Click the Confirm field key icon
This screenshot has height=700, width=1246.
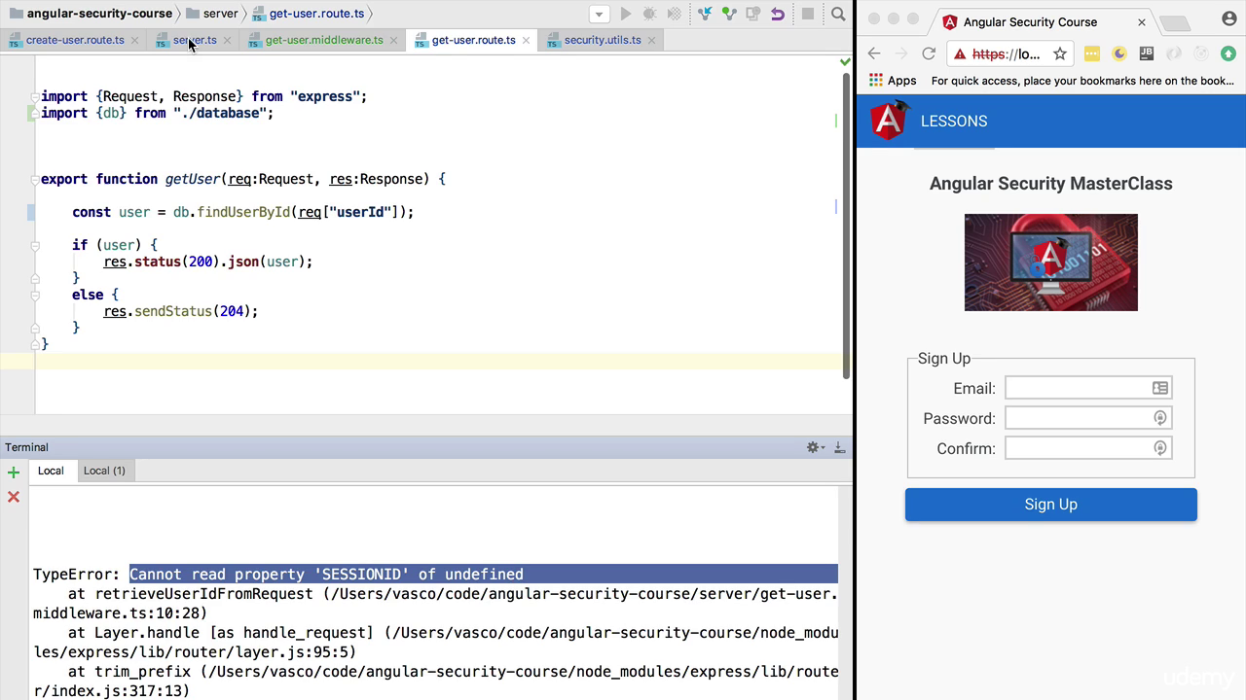click(x=1160, y=448)
